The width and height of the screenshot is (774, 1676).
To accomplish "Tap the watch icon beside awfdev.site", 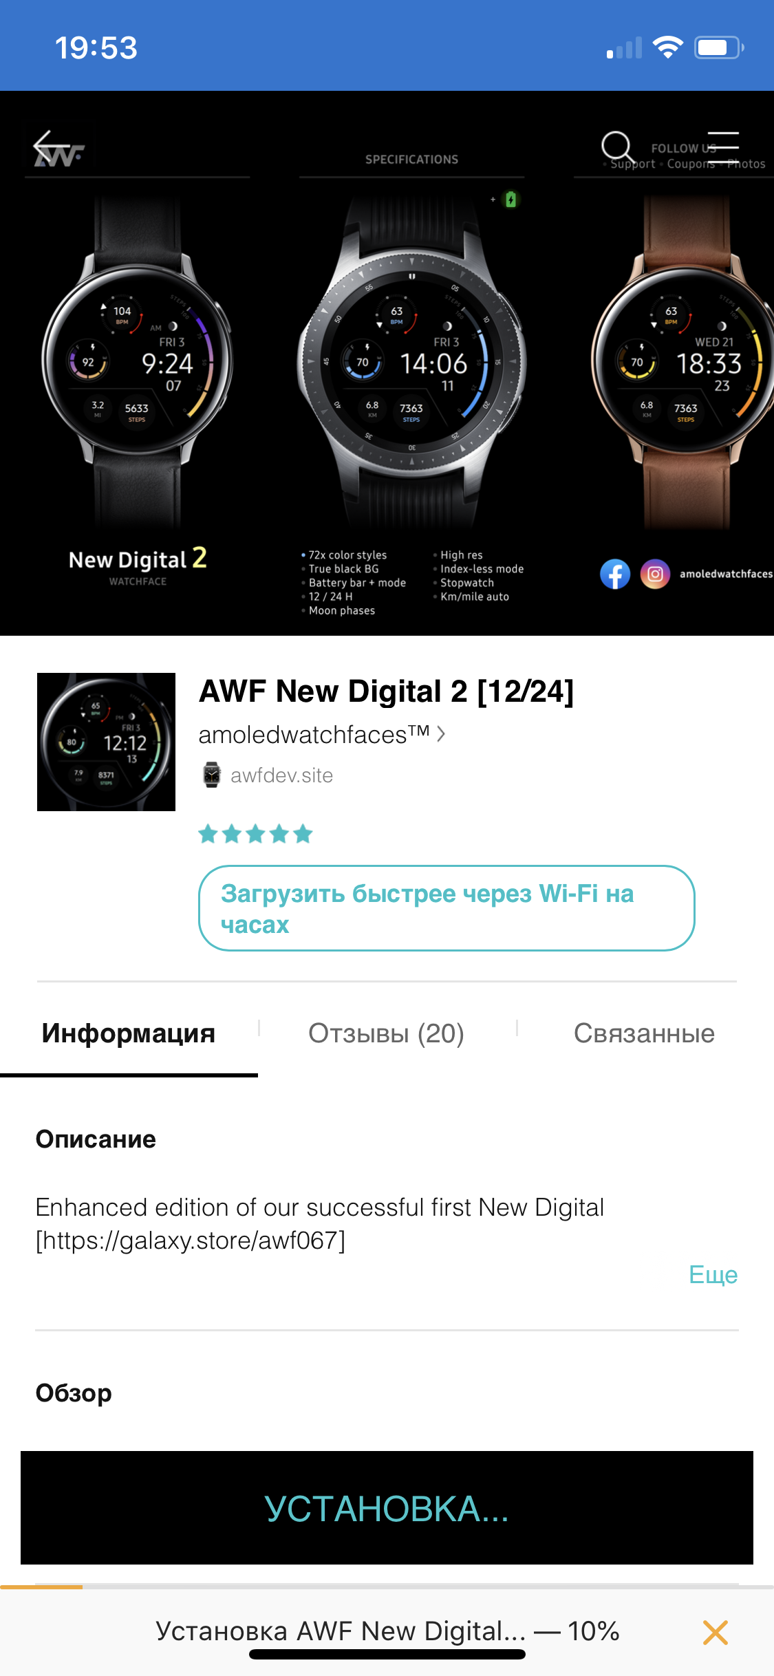I will (x=212, y=775).
